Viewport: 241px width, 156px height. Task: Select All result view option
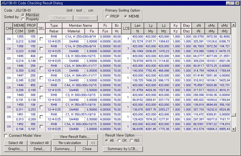(106, 140)
